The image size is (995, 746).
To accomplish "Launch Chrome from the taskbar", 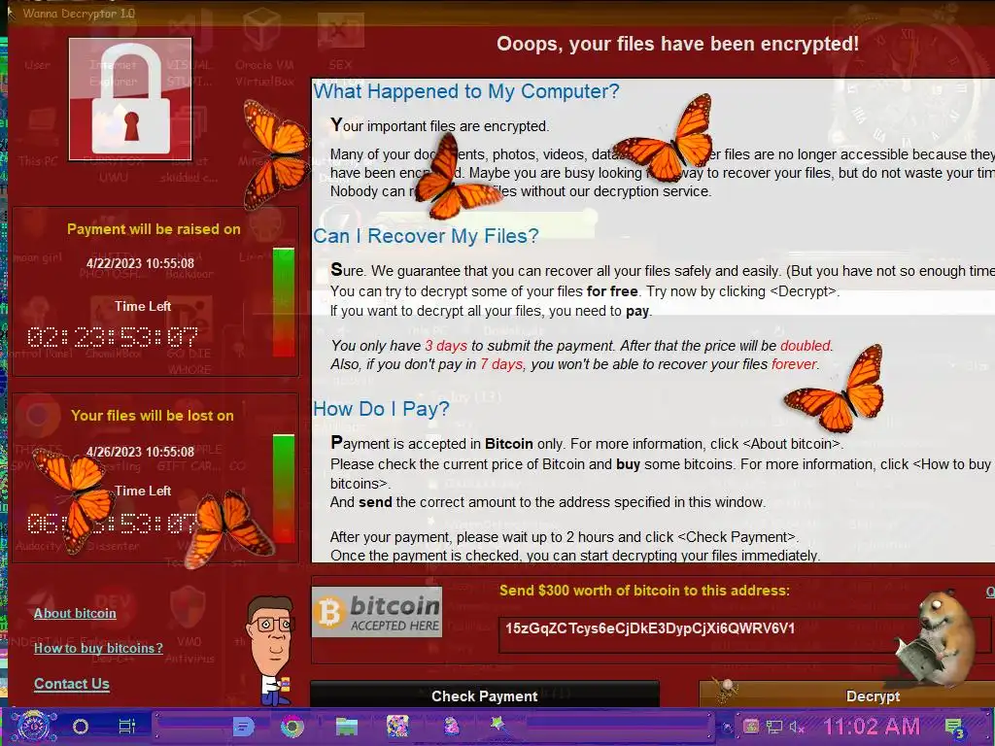I will pyautogui.click(x=292, y=727).
